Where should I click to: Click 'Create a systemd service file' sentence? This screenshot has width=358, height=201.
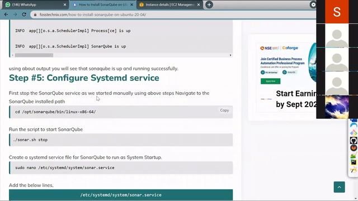[x=86, y=157]
